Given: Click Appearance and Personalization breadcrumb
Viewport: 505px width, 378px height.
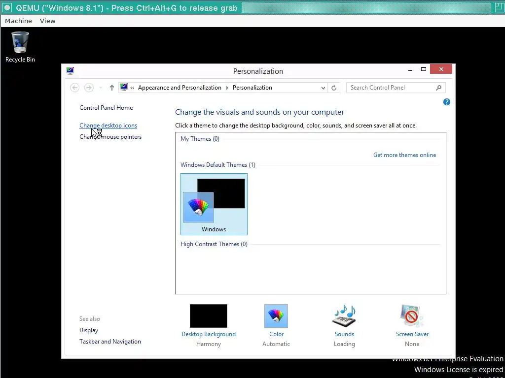Looking at the screenshot, I should click(x=180, y=88).
